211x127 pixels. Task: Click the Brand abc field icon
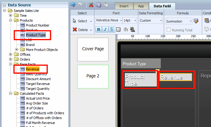[x=22, y=44]
